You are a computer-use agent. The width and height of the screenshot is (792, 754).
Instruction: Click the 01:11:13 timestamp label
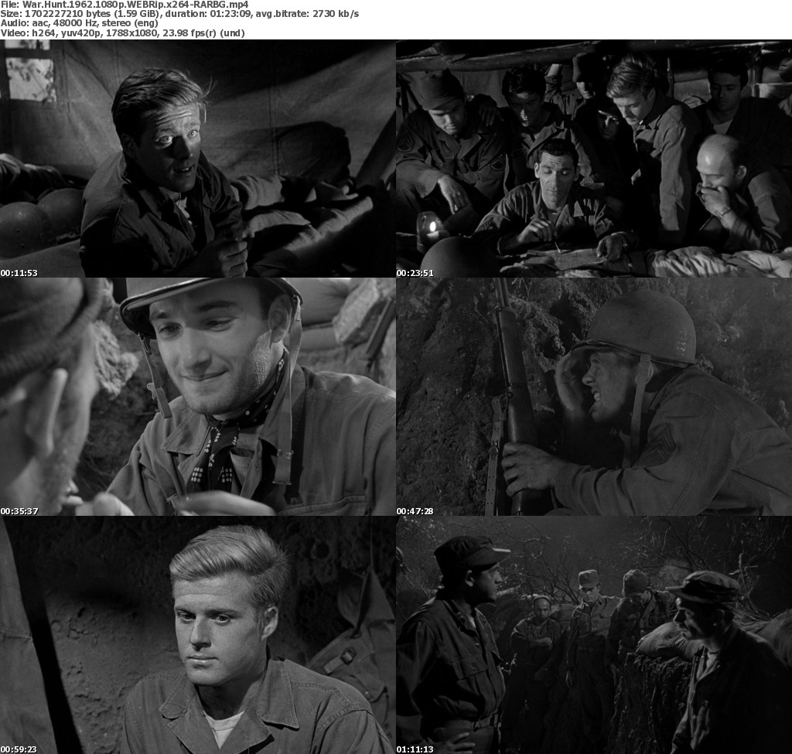[x=415, y=749]
